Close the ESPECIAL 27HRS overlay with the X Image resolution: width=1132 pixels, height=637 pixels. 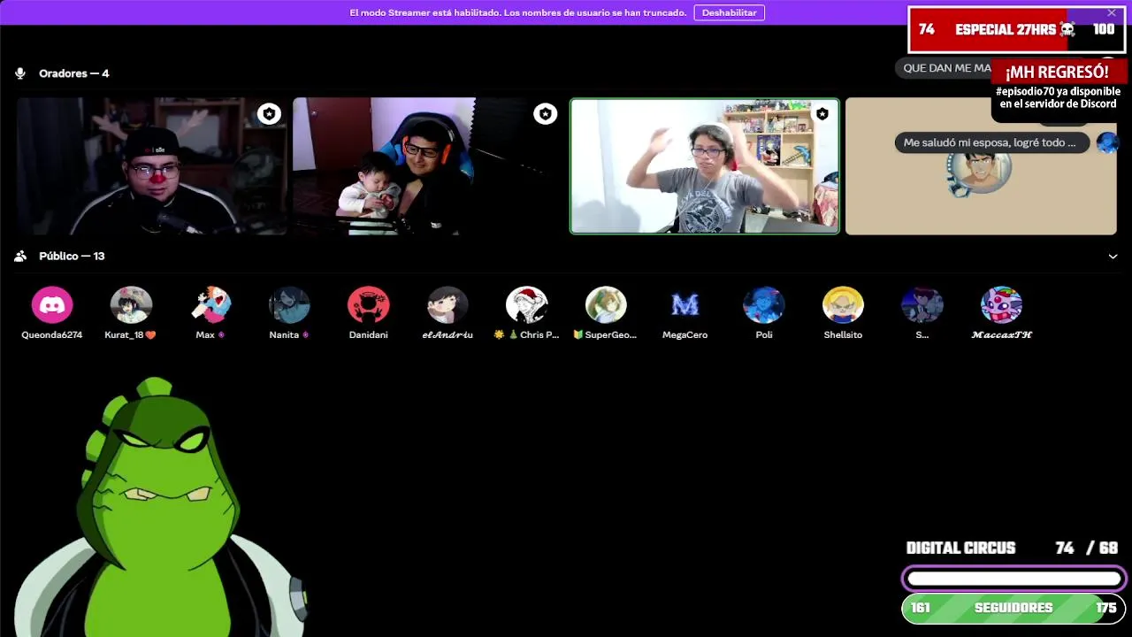coord(1112,13)
